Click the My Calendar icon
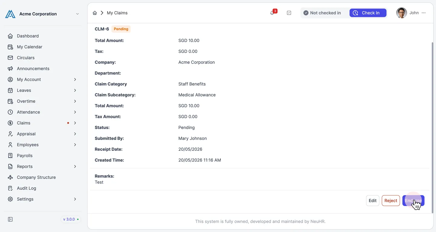This screenshot has height=232, width=436. pos(10,47)
